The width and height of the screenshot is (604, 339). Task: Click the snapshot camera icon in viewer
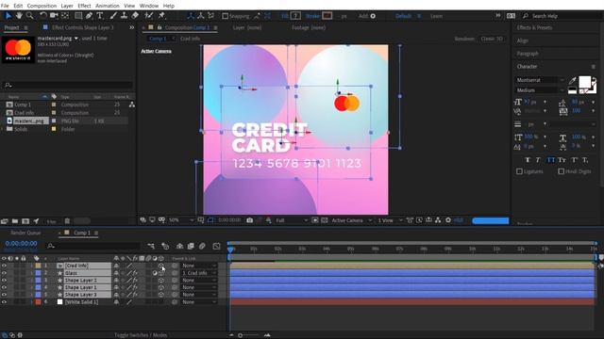(249, 220)
